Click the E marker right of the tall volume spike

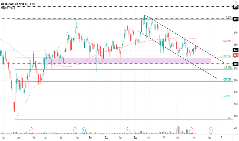click(x=191, y=130)
